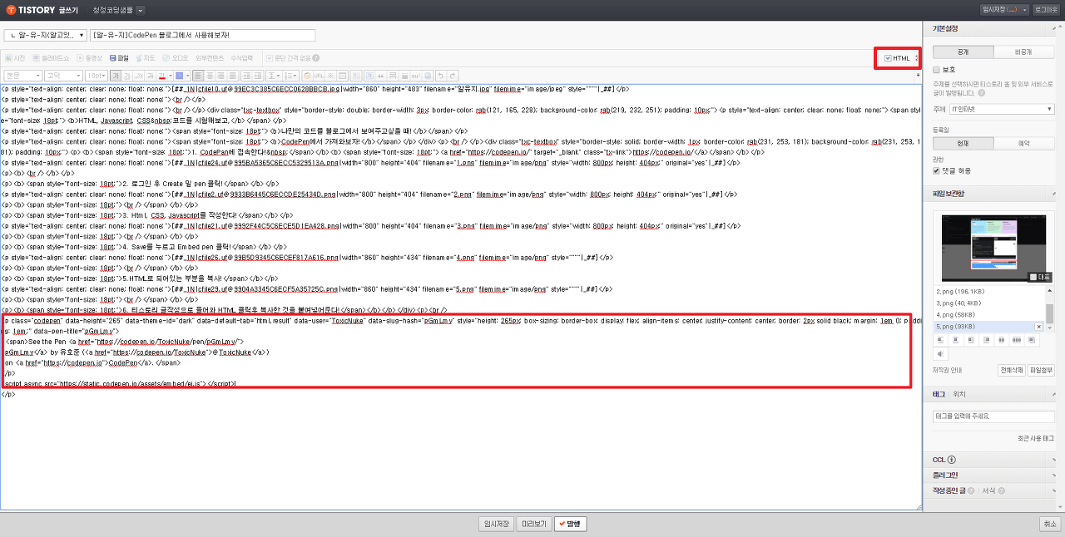Viewport: 1065px width, 537px height.
Task: Pick the text background color swatch
Action: click(x=179, y=76)
